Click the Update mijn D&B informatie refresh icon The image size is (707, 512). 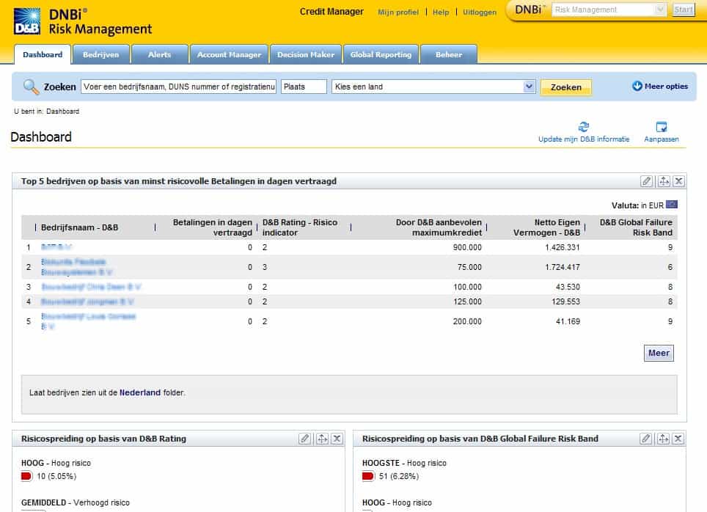click(584, 127)
